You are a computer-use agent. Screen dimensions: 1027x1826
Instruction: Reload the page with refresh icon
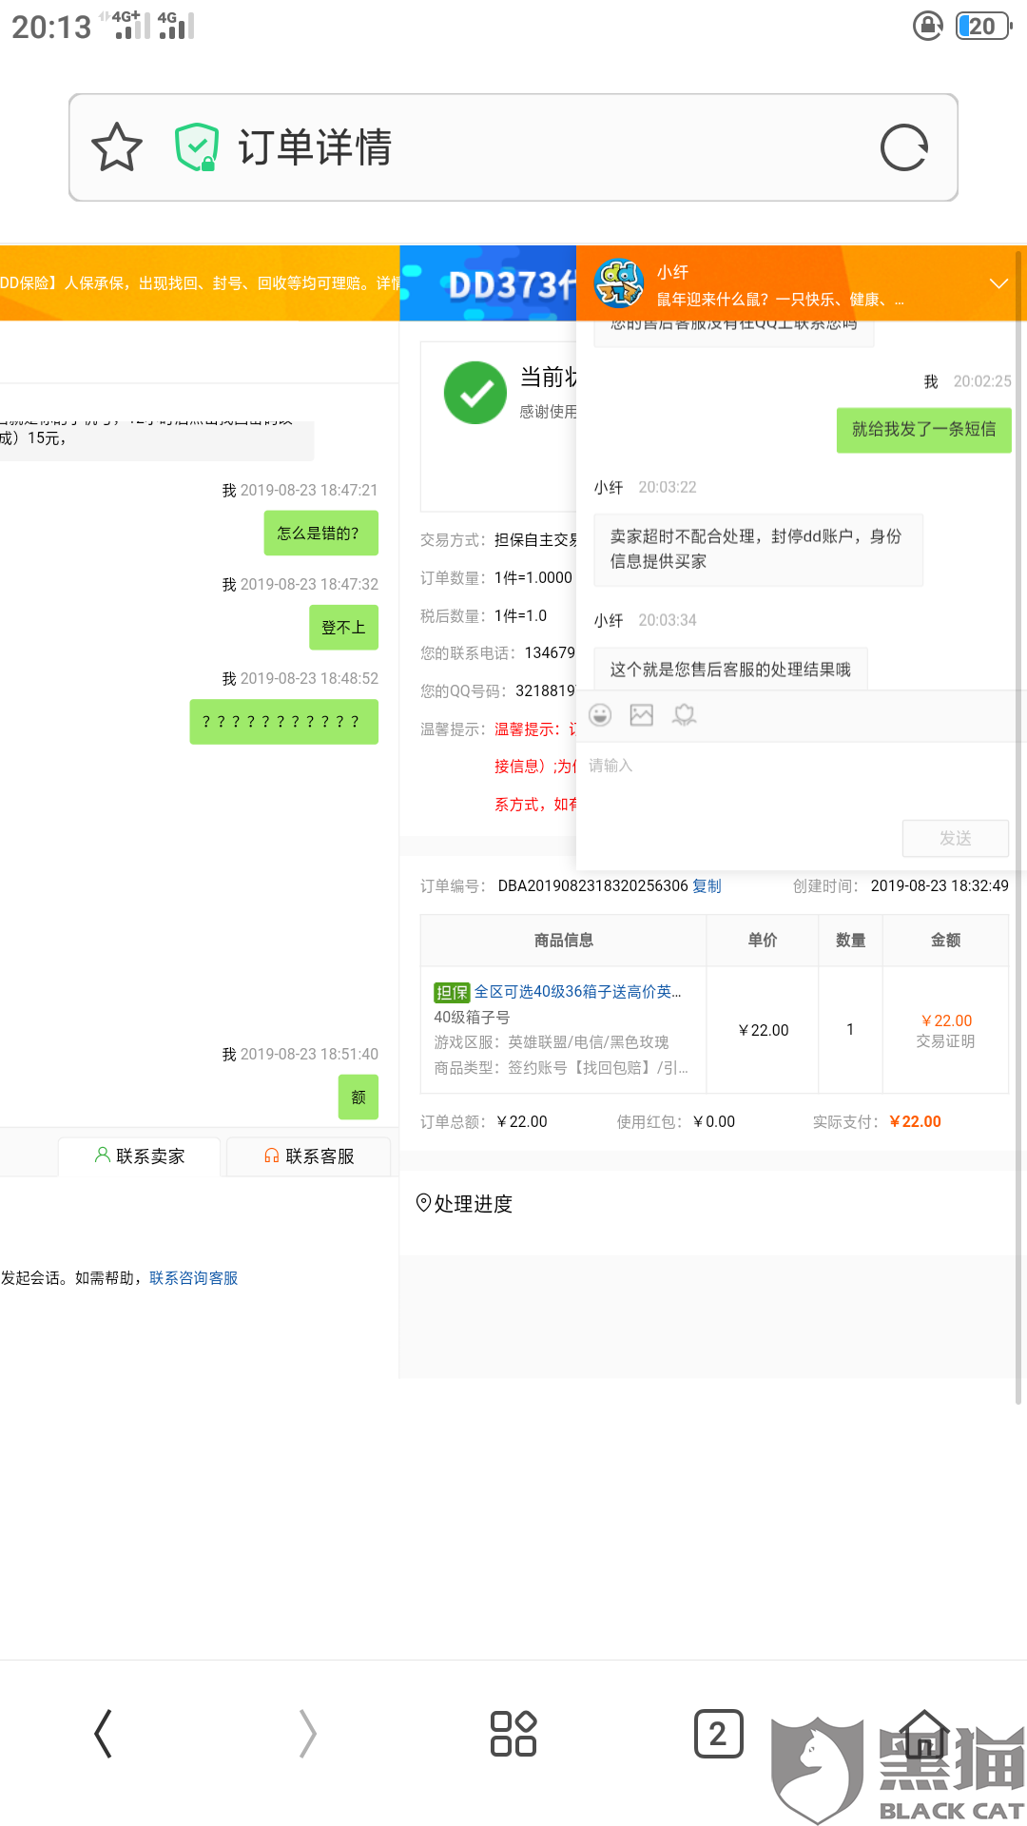pos(903,147)
